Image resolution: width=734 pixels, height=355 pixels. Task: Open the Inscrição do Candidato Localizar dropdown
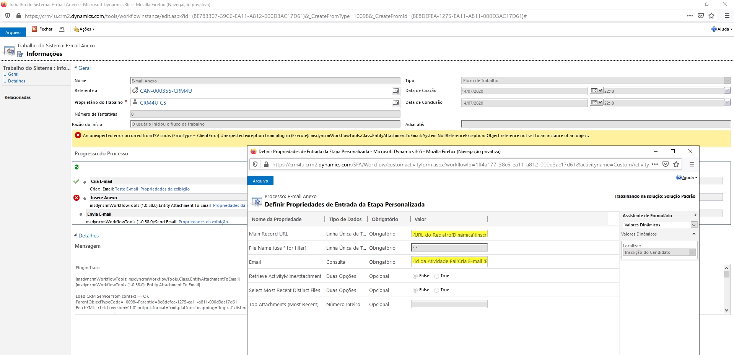tap(692, 252)
